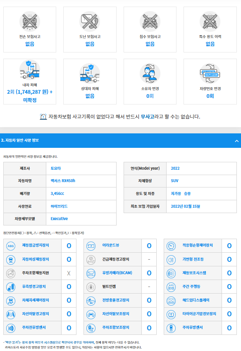This screenshot has width=241, height=351.
Task: Click 없음 under 침수 보험사고
Action: click(150, 44)
